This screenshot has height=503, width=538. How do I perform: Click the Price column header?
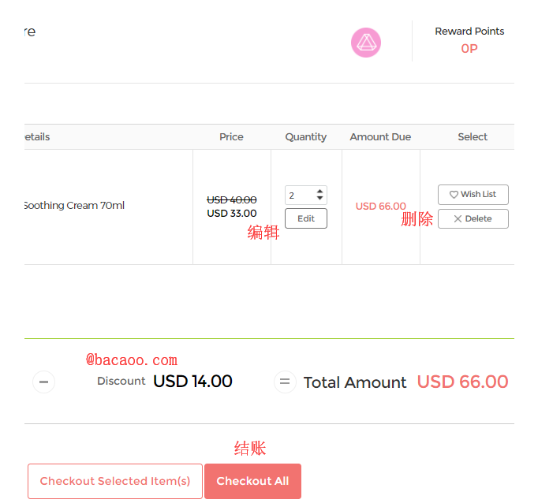(x=231, y=137)
